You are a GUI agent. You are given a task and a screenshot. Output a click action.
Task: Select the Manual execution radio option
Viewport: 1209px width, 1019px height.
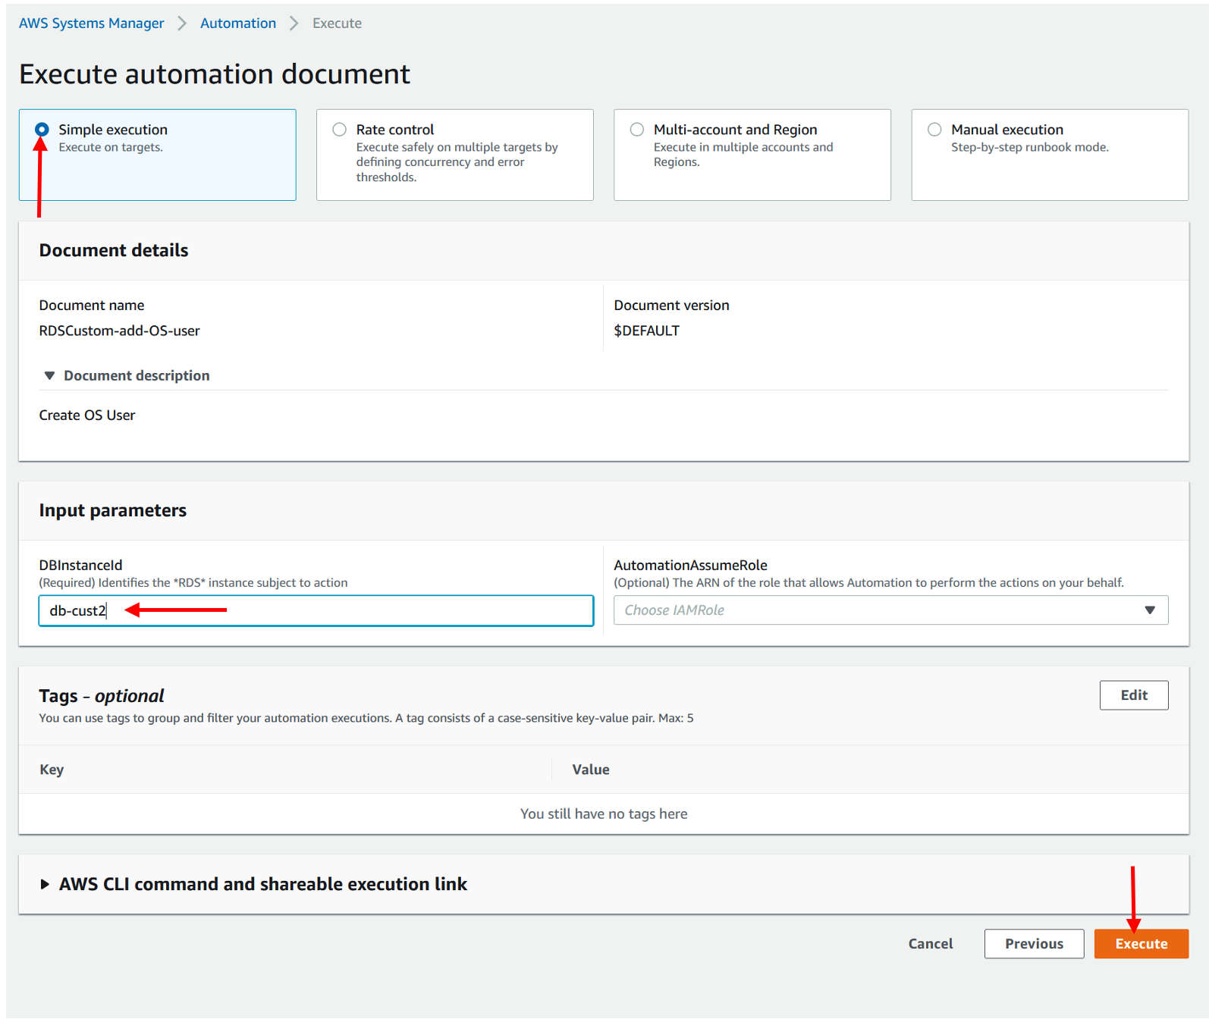click(934, 130)
